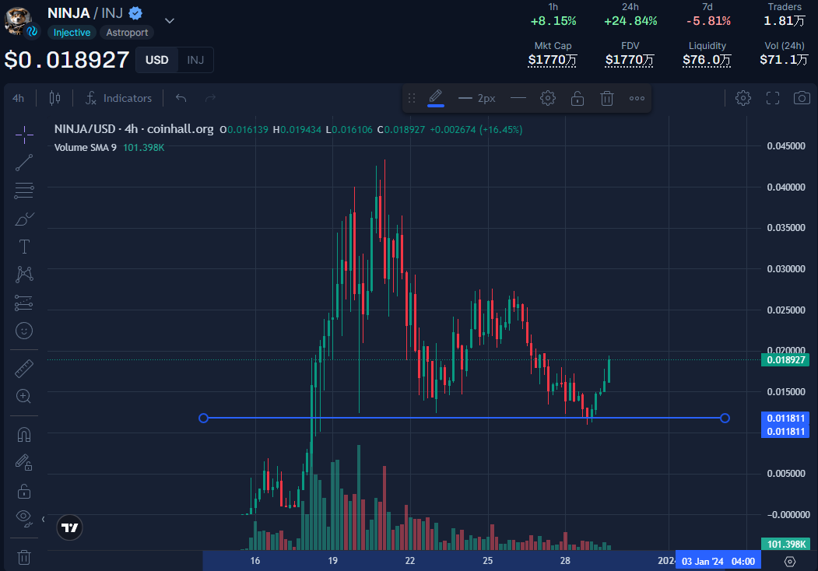This screenshot has width=818, height=571.
Task: Toggle hide all drawings eye icon
Action: [24, 518]
